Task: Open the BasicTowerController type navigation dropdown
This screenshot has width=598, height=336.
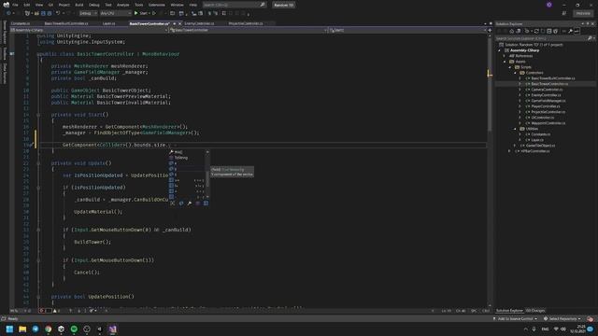Action: 249,30
